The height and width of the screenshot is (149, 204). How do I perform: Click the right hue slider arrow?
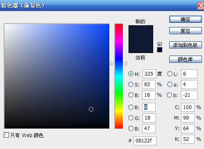point(125,64)
